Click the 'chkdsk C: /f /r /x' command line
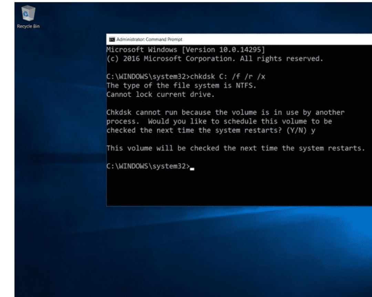Viewport: 372px width, 297px height. [186, 77]
